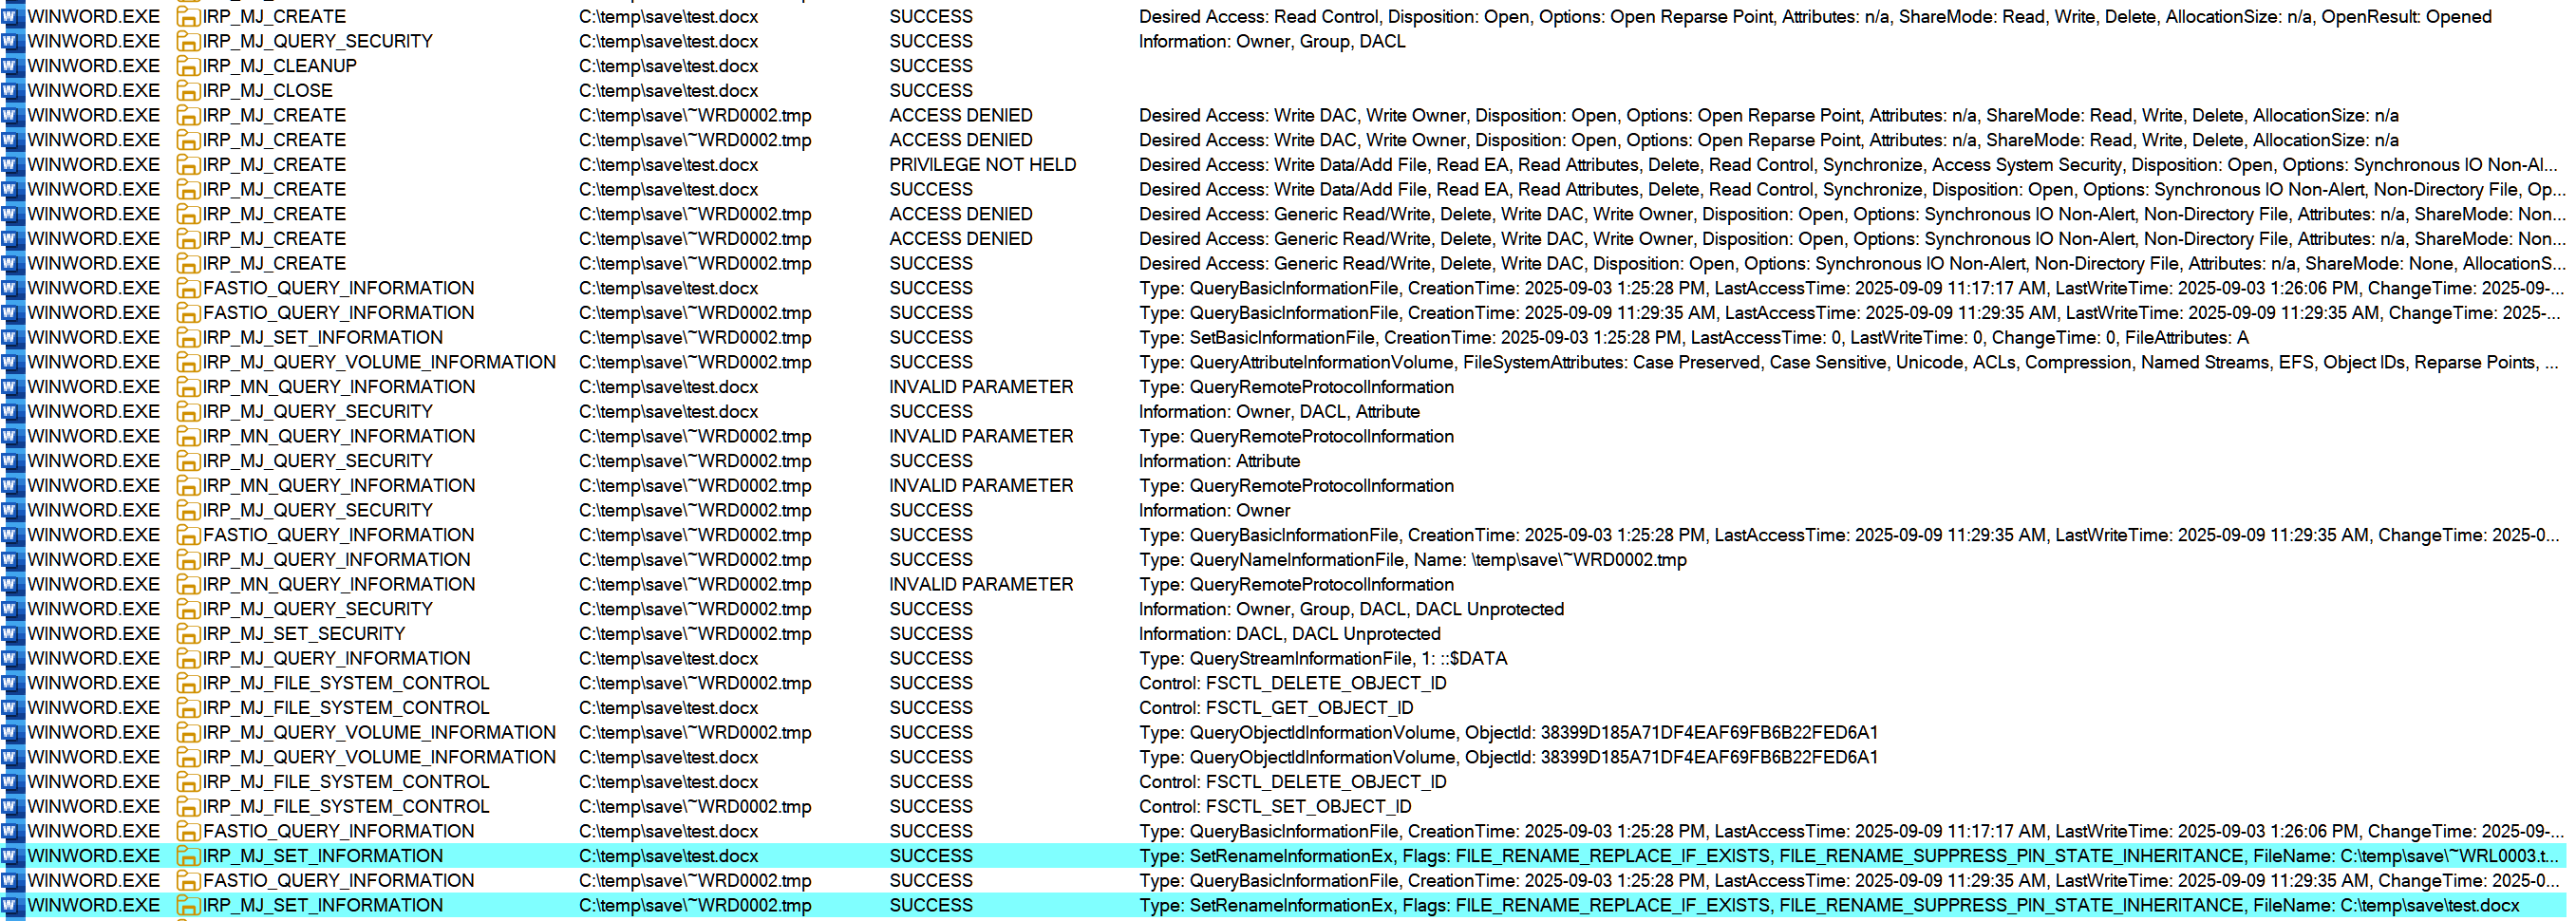Select the IRP_MJ_SET_SECURITY operation entry
The height and width of the screenshot is (921, 2576).
click(304, 634)
